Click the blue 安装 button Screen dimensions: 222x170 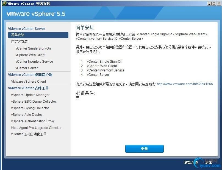(145, 149)
